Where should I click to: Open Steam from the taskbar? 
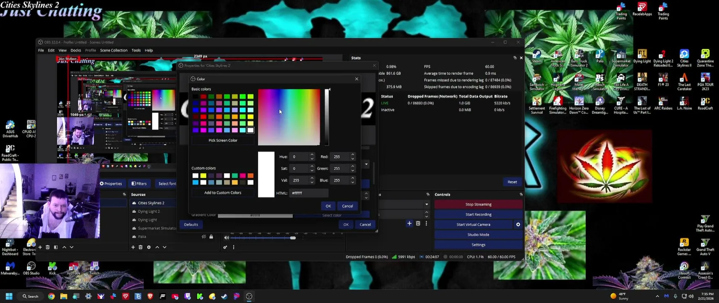click(225, 296)
